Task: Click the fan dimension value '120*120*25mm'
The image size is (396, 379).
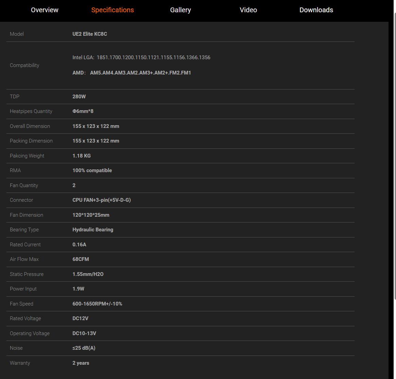Action: [91, 215]
